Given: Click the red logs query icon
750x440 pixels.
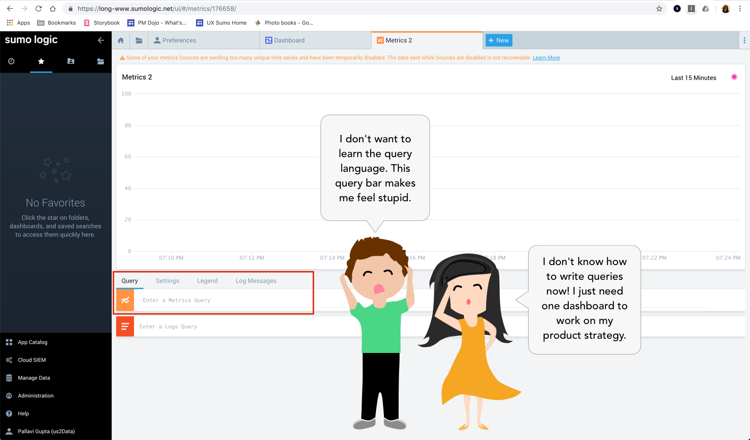Looking at the screenshot, I should click(x=125, y=327).
